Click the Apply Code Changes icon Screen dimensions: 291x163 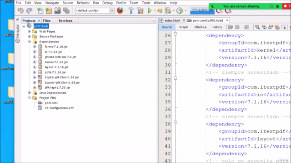pyautogui.click(x=160, y=11)
